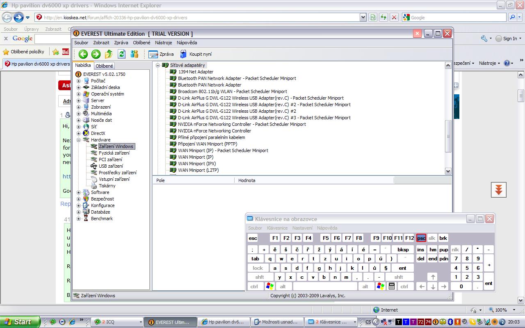Image resolution: width=525 pixels, height=328 pixels.
Task: Open the Nástroje menu in EVEREST
Action: (163, 43)
